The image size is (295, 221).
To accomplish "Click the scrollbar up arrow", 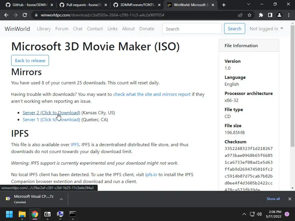I will pyautogui.click(x=292, y=23).
